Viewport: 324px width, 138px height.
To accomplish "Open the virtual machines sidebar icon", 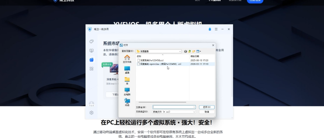I will pos(91,42).
